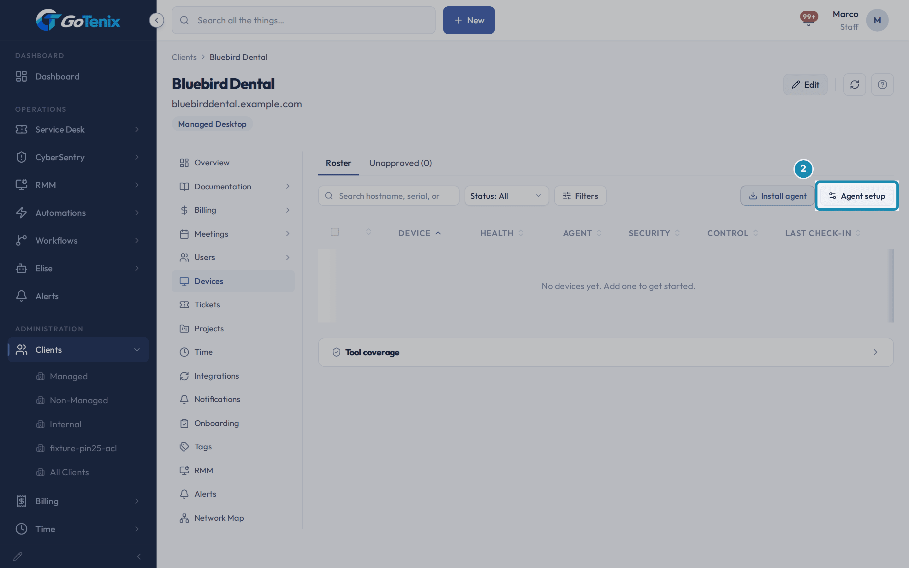Screen dimensions: 909x568
Task: Open Dashboard in the left sidebar
Action: [x=78, y=76]
